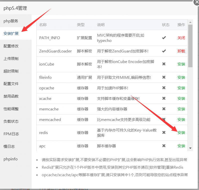Click the fileinfo X status icon
The height and width of the screenshot is (190, 199).
coord(164,77)
